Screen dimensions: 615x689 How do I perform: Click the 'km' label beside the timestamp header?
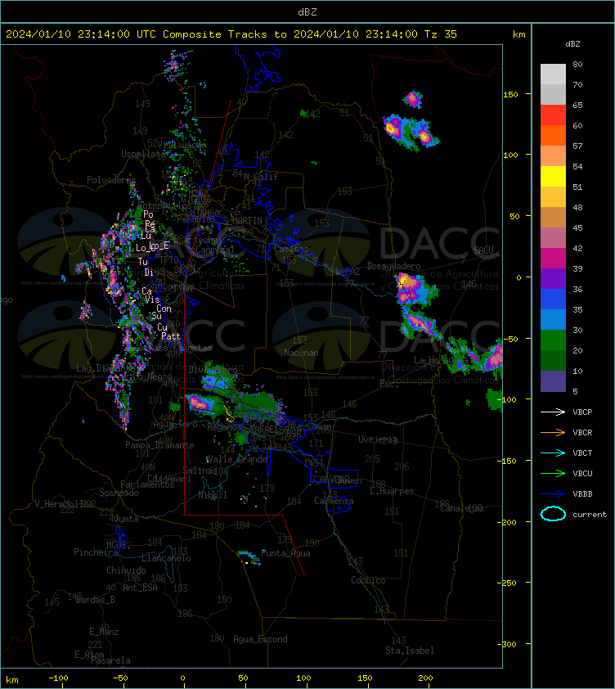[x=518, y=34]
